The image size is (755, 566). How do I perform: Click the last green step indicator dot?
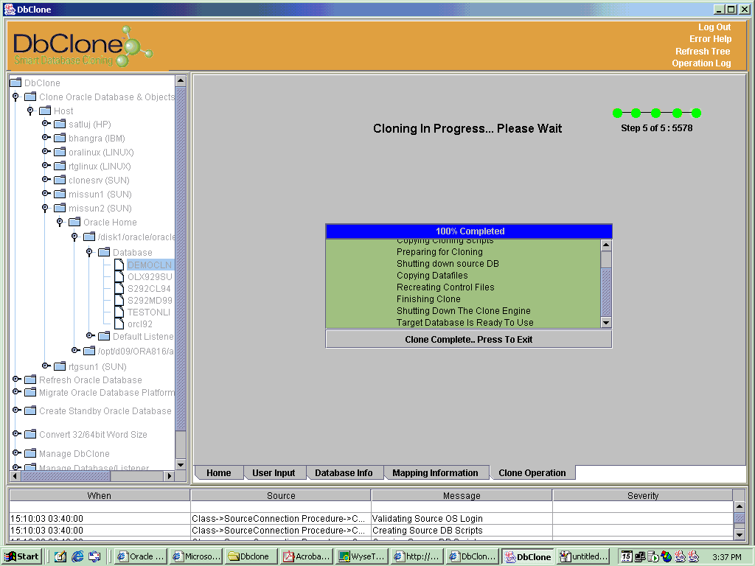tap(696, 113)
